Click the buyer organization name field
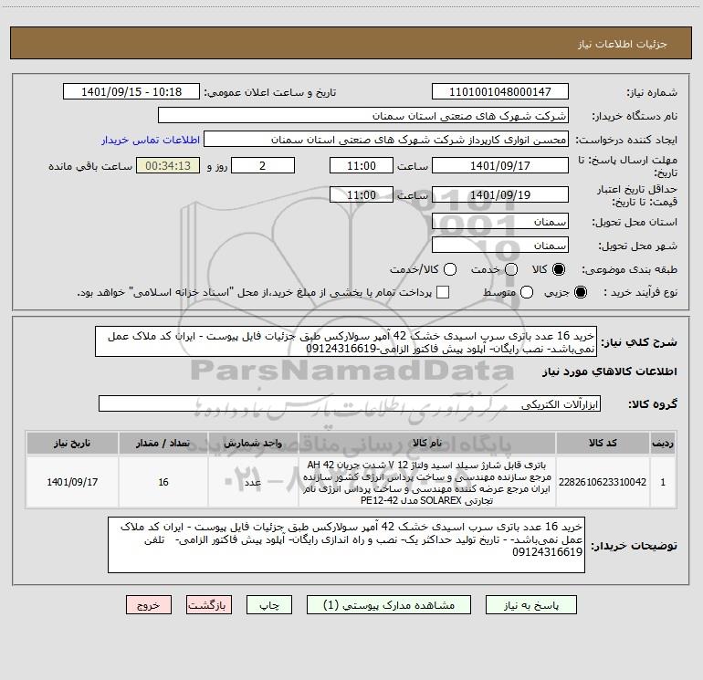 pos(363,116)
